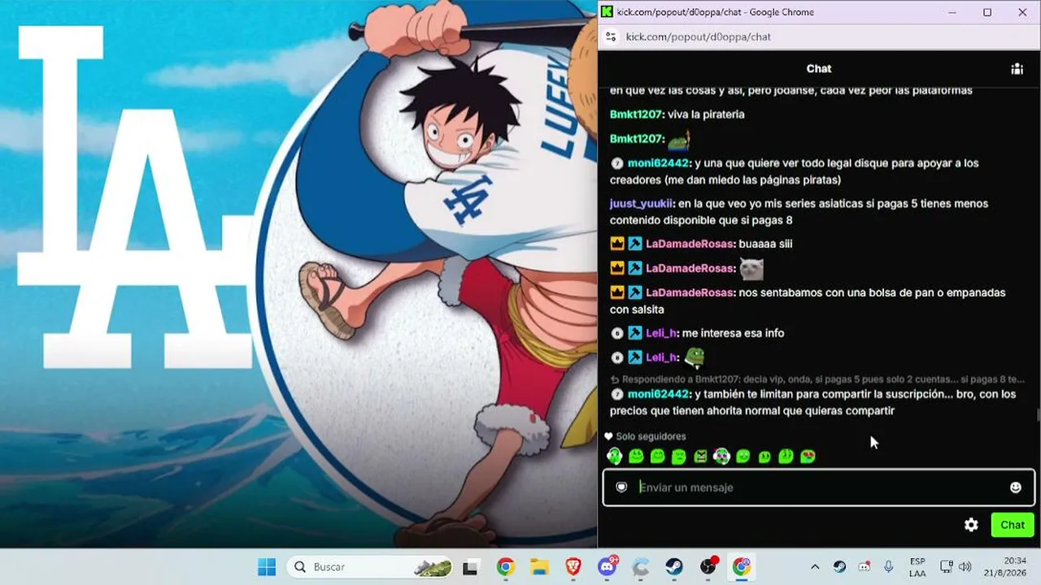Click the frog emote in Leli_h's message
The image size is (1041, 585).
pyautogui.click(x=694, y=357)
